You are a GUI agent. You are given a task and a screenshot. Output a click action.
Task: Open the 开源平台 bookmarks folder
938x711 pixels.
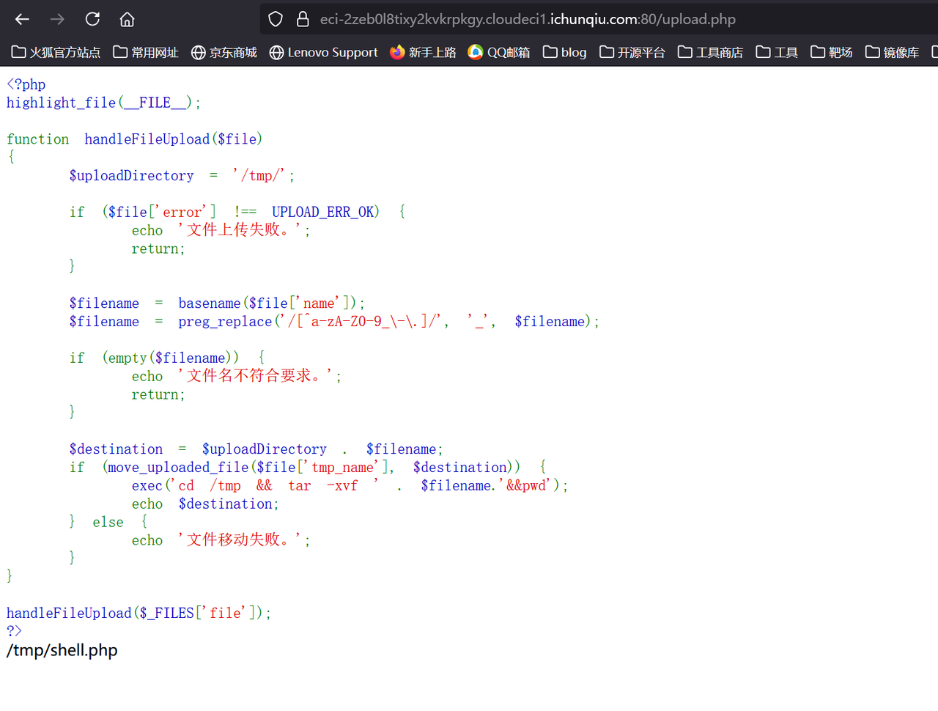point(632,52)
